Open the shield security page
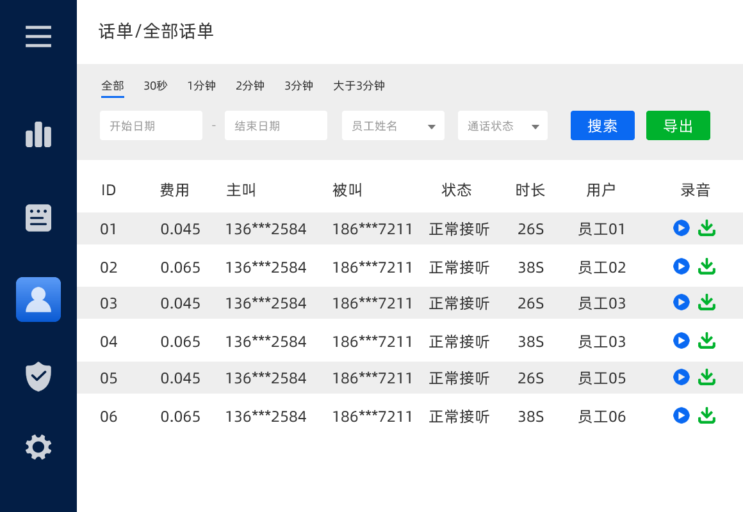743x512 pixels. tap(38, 376)
